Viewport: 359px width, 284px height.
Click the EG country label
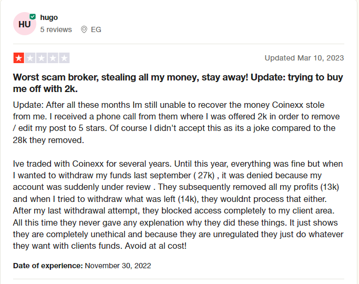pos(96,29)
